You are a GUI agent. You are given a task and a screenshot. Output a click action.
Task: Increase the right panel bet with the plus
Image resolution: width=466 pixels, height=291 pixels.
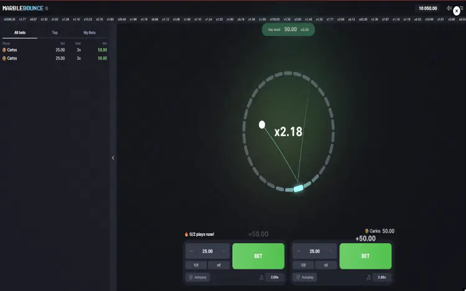tap(331, 251)
